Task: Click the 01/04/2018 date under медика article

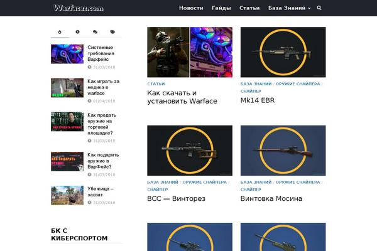Action: [104, 101]
